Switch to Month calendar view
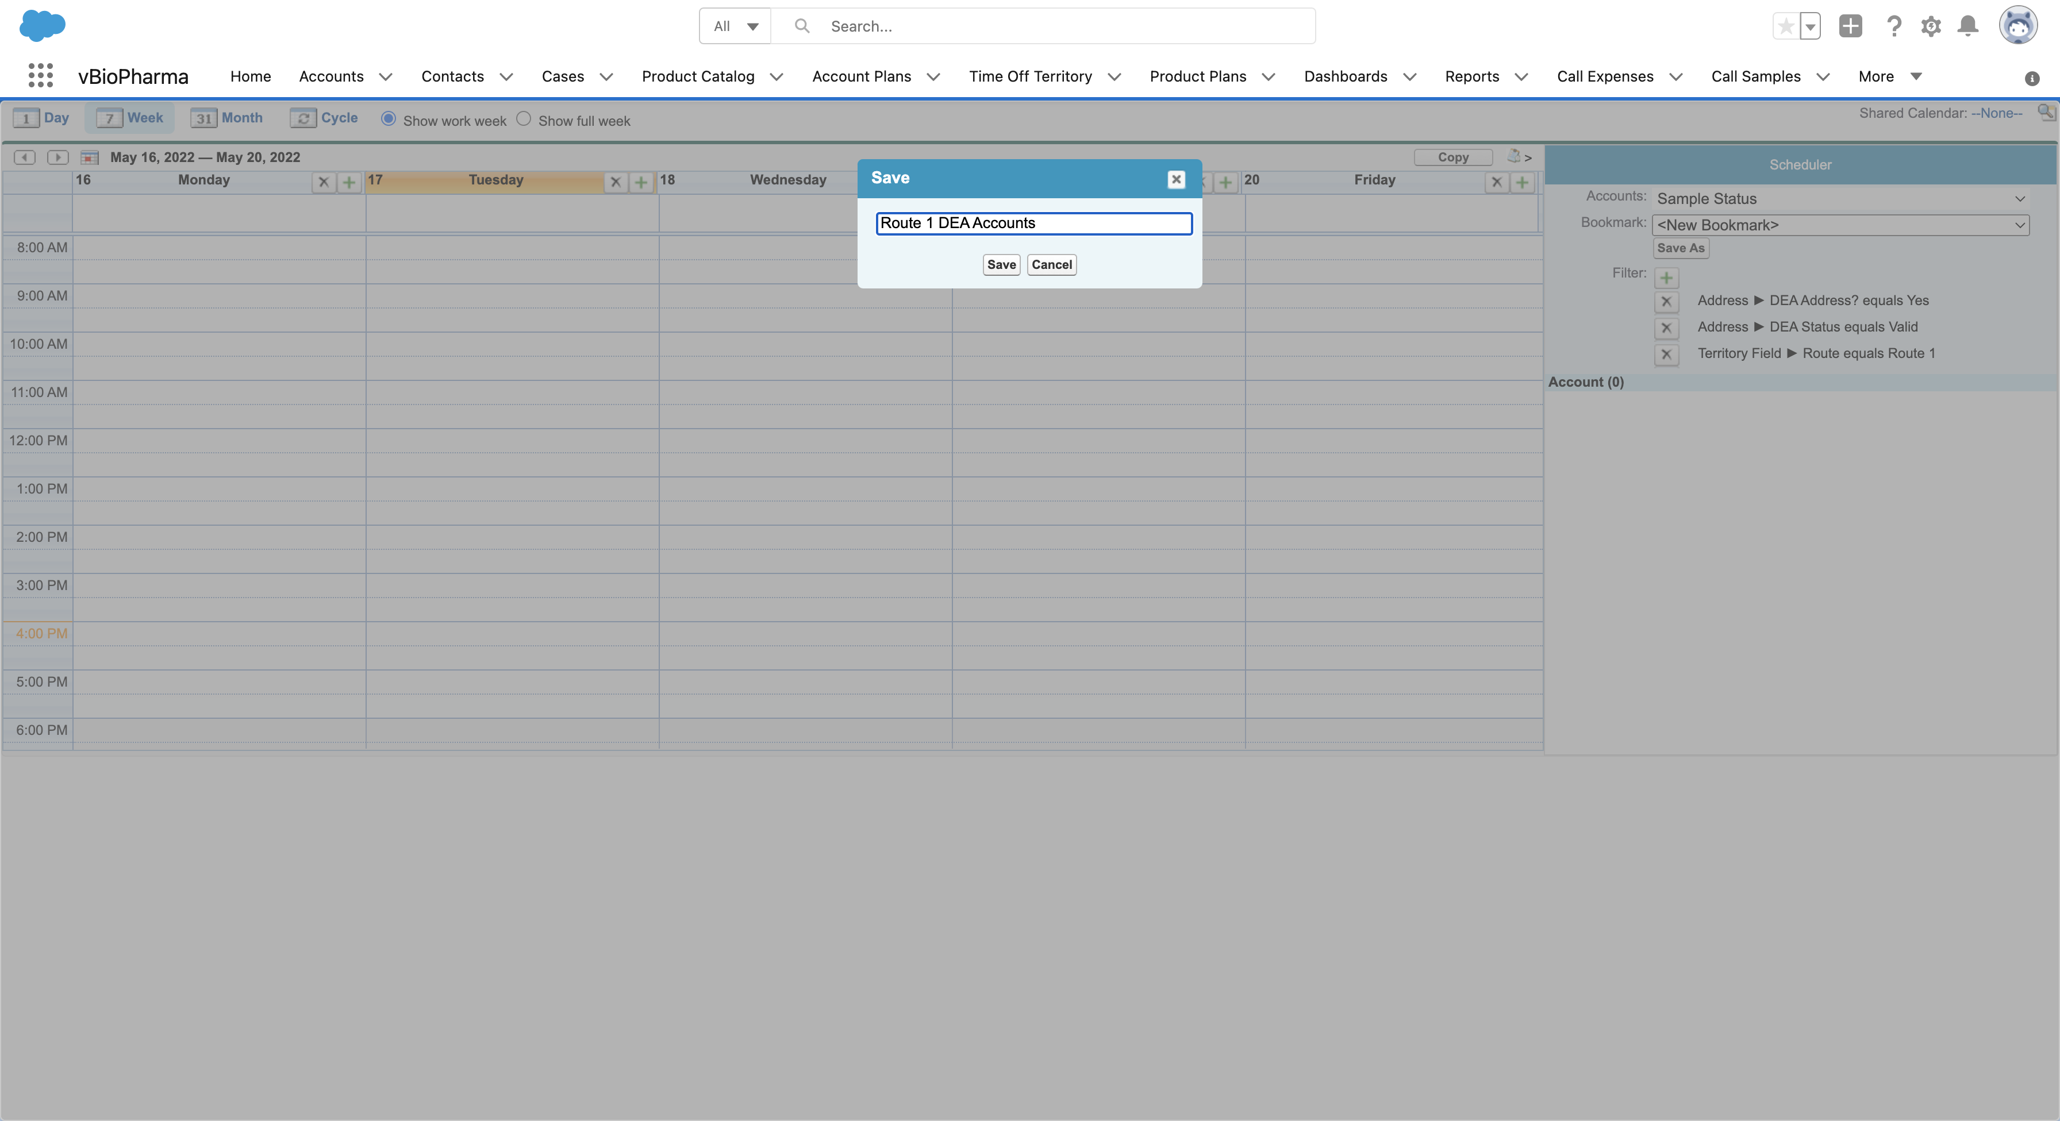Image resolution: width=2060 pixels, height=1121 pixels. tap(227, 118)
